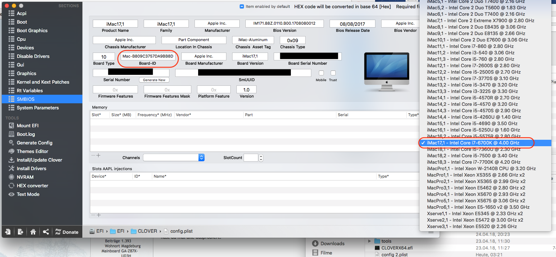Sort Memory table by Vendor column
The width and height of the screenshot is (556, 257).
click(208, 115)
